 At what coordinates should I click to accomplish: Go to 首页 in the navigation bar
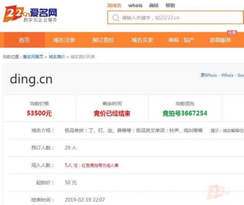(24, 40)
